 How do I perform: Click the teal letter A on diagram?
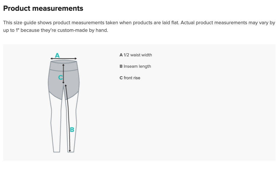click(x=57, y=55)
